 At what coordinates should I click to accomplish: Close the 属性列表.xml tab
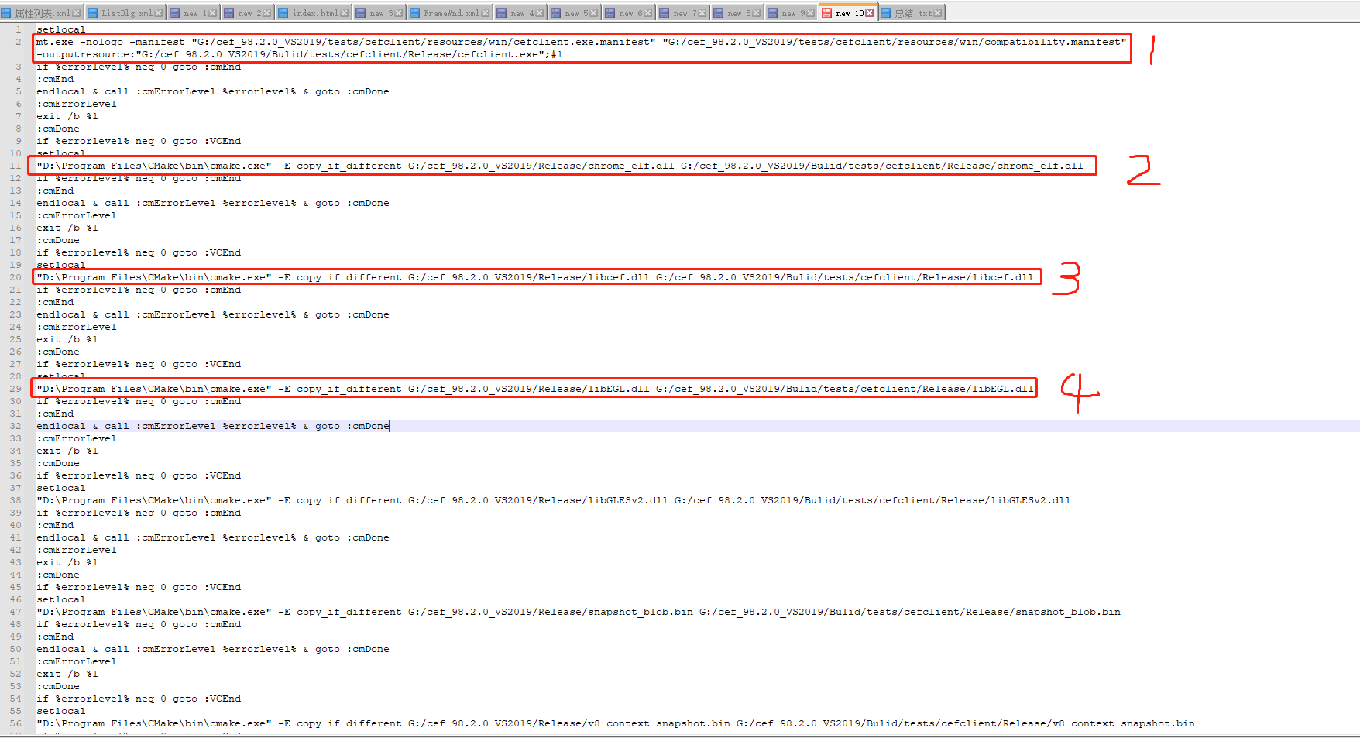click(x=75, y=12)
